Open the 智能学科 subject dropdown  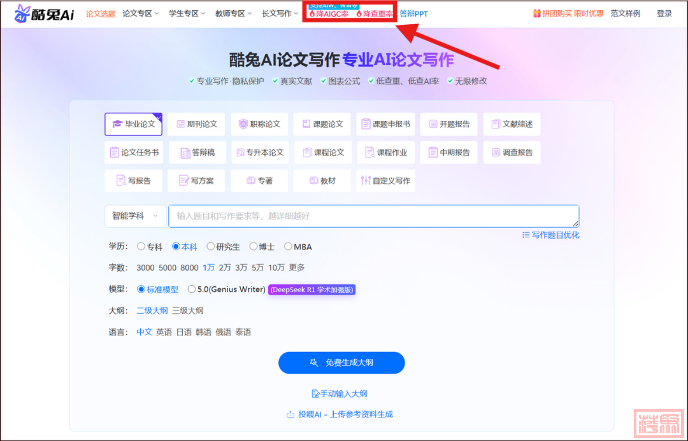point(135,216)
